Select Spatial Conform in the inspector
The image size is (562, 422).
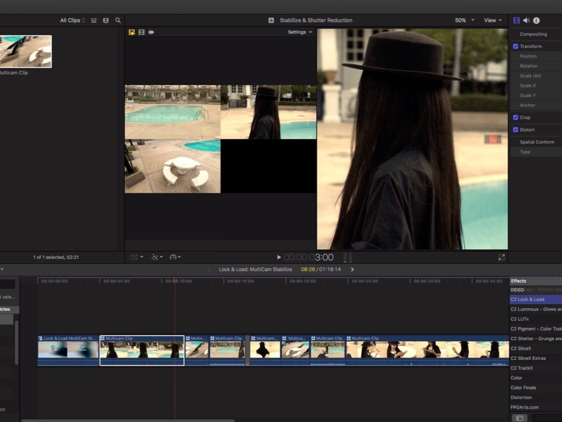click(x=537, y=141)
